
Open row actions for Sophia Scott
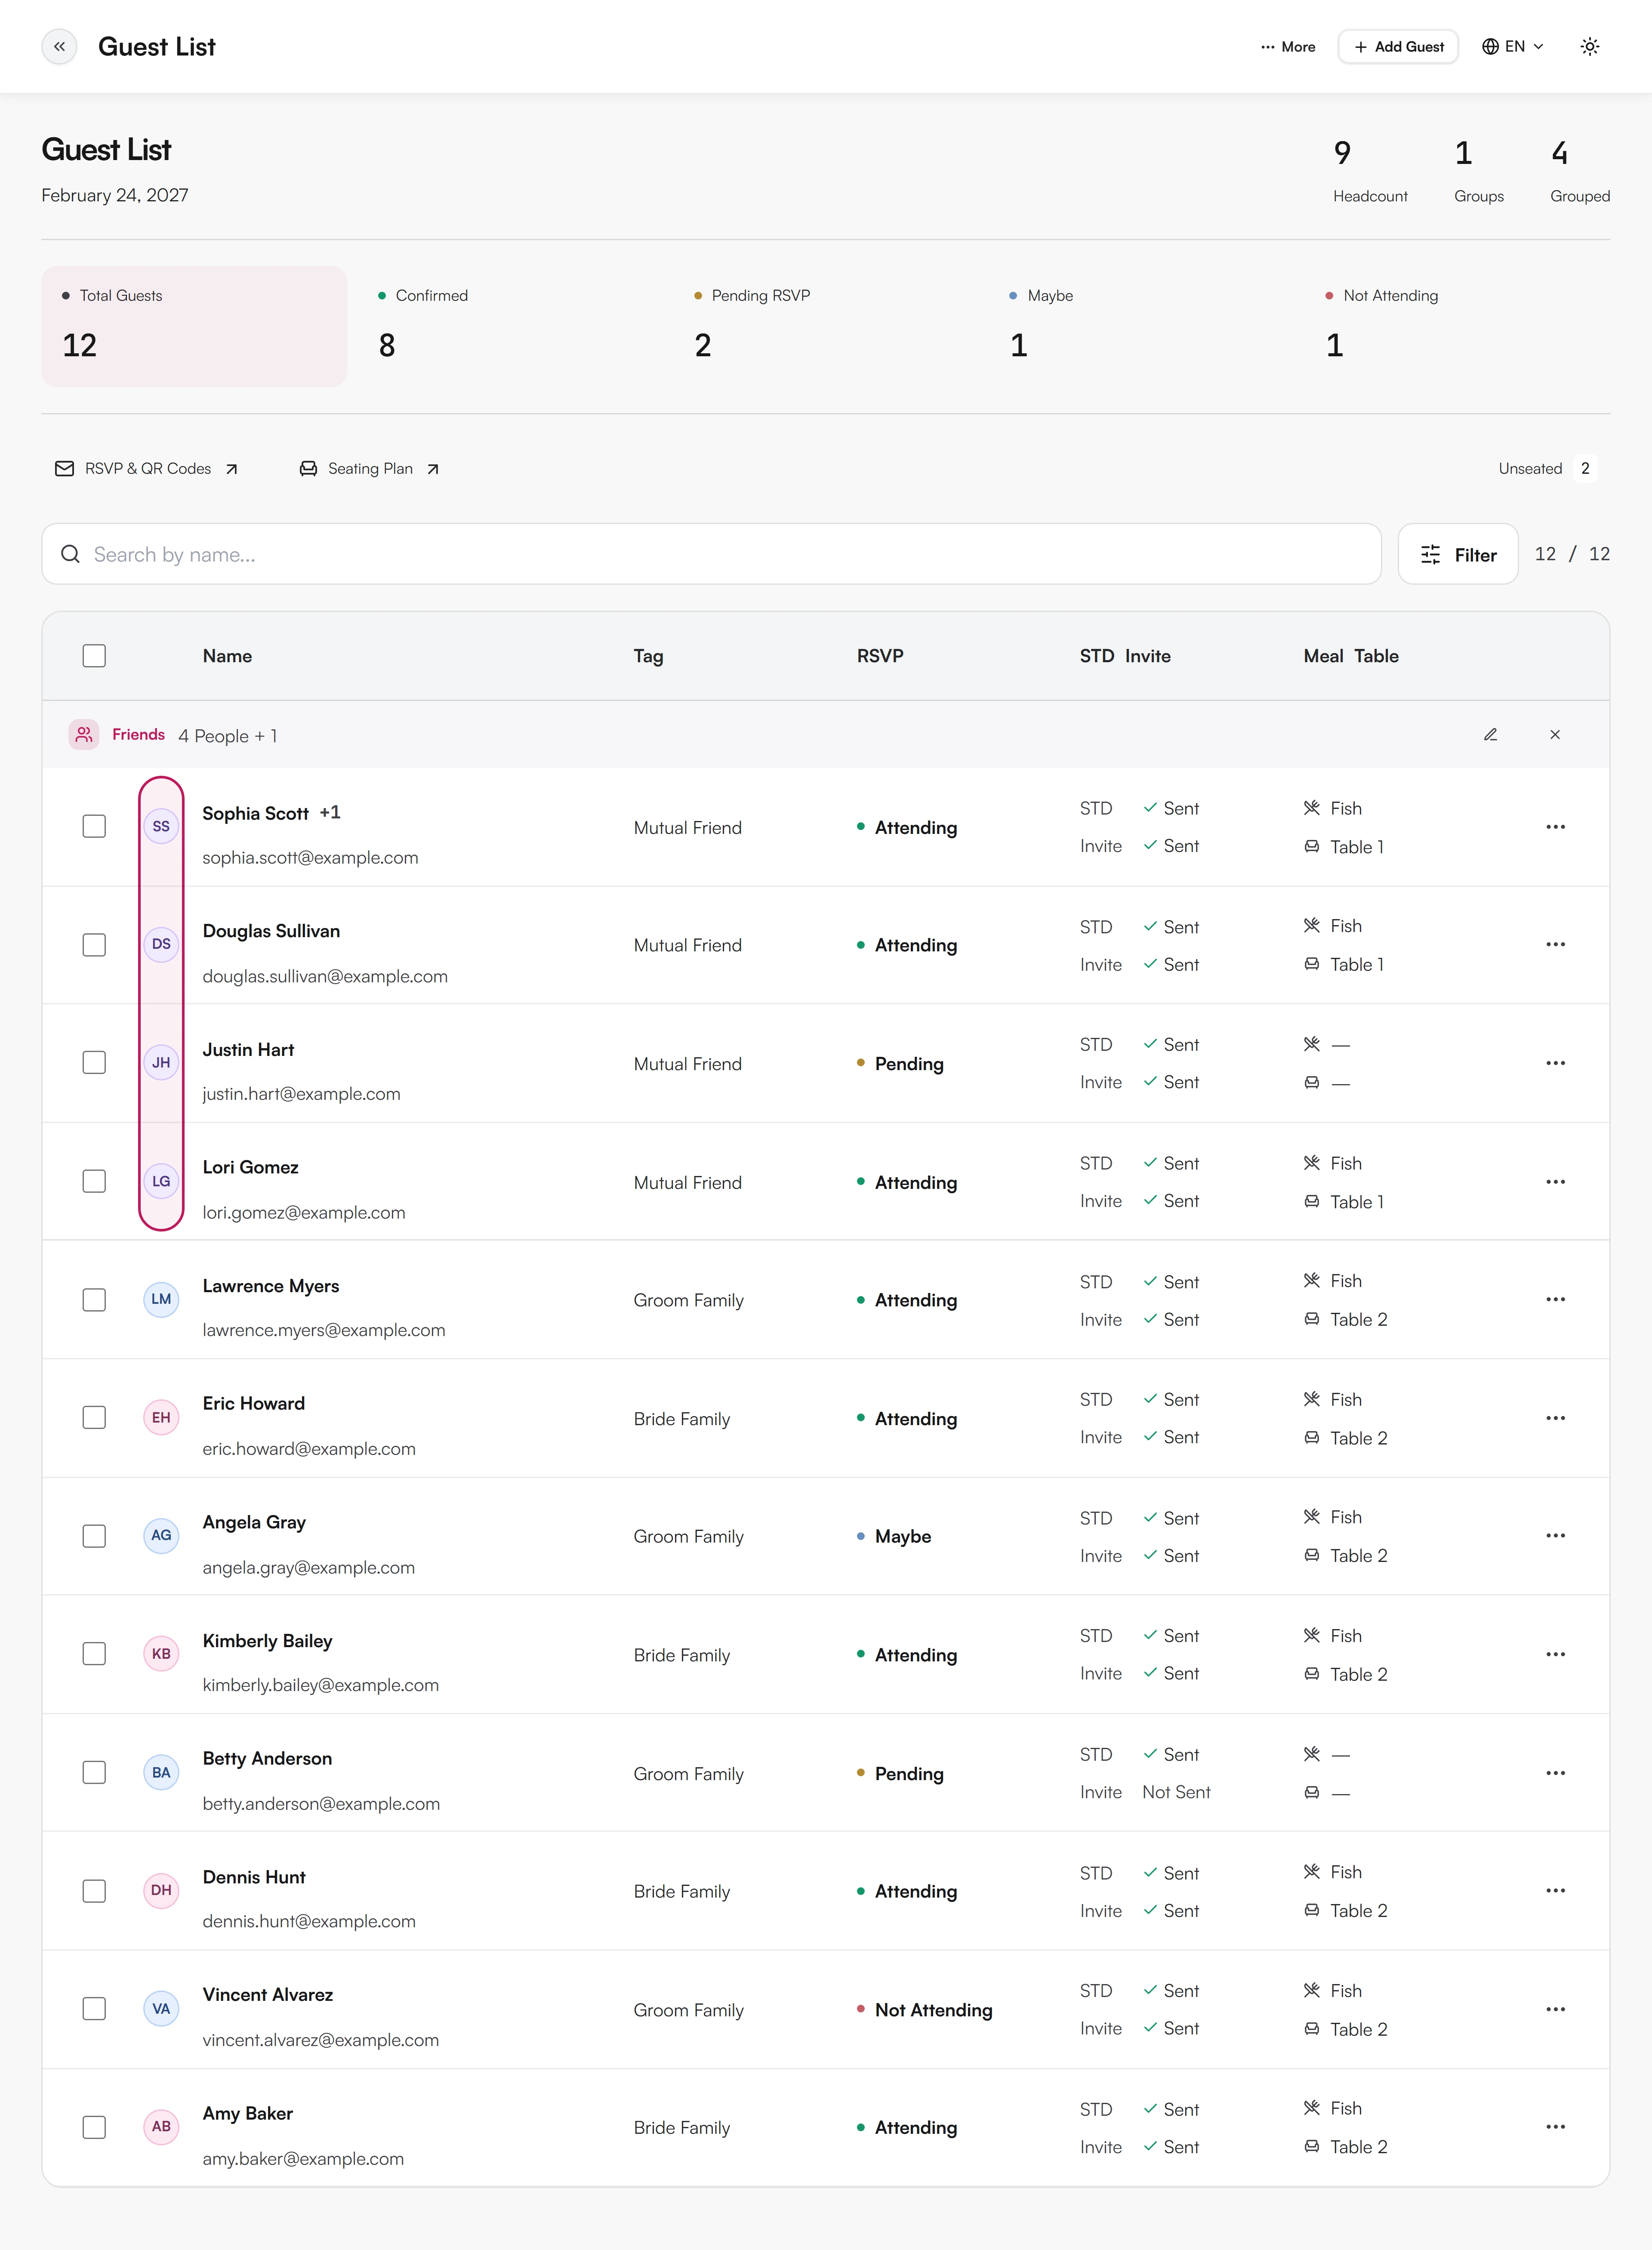1555,827
